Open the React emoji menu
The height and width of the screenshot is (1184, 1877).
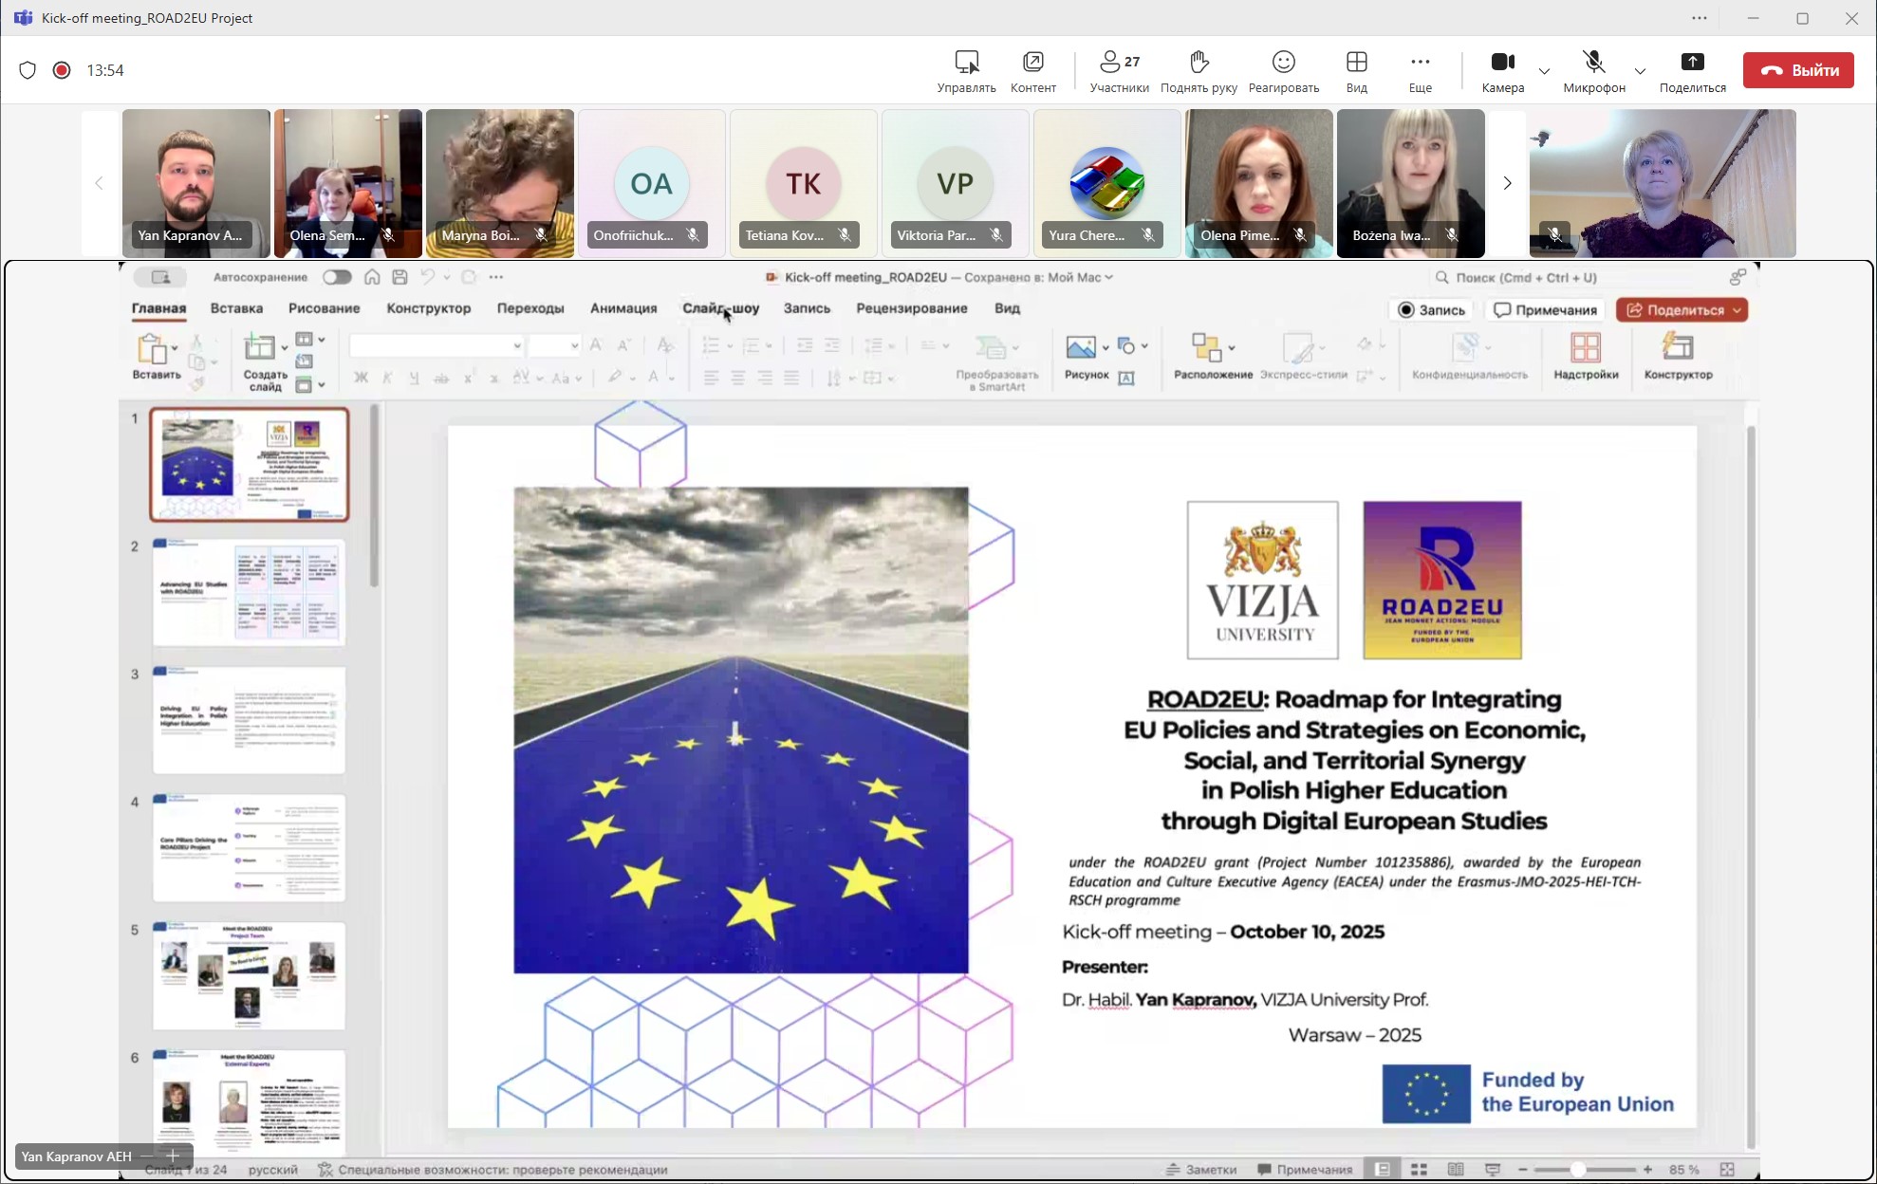tap(1283, 63)
